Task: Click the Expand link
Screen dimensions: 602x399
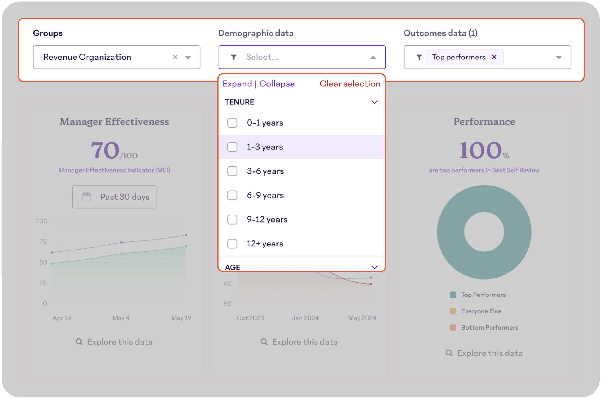Action: (x=237, y=84)
